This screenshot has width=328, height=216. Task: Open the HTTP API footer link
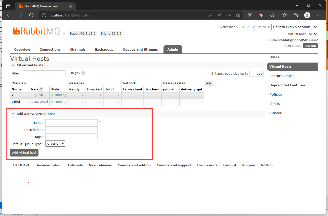(x=21, y=165)
